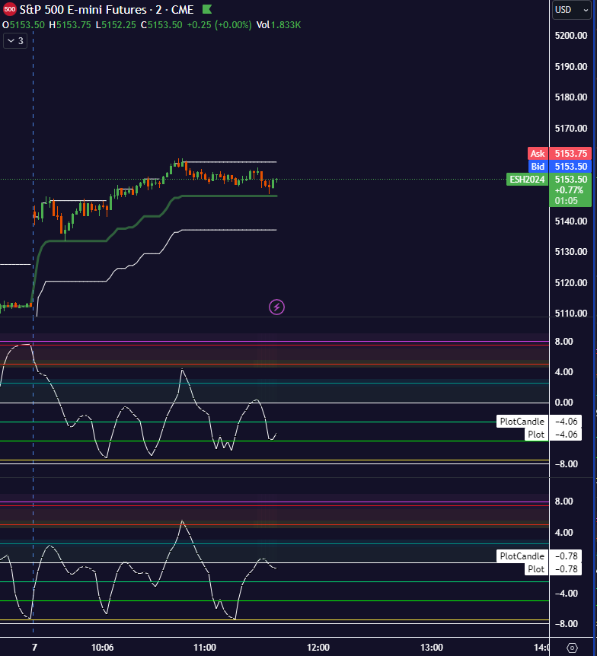Click the day marker 7 on time axis
The width and height of the screenshot is (597, 656).
click(34, 648)
